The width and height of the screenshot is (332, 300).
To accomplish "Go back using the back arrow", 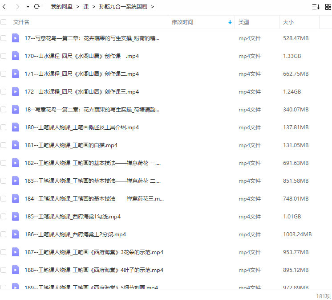I will tap(4, 7).
